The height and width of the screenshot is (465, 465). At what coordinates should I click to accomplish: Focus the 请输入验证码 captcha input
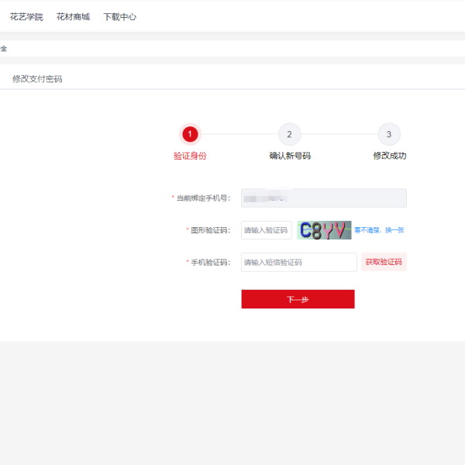pyautogui.click(x=266, y=230)
